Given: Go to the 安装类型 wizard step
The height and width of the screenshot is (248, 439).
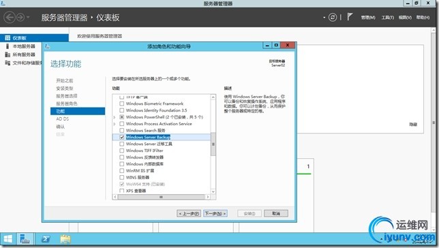Looking at the screenshot, I should [x=65, y=88].
